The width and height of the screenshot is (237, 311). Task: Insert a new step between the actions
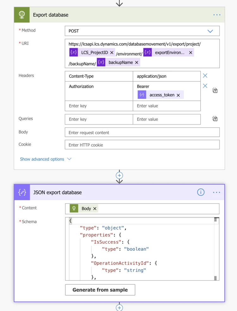coord(119,175)
